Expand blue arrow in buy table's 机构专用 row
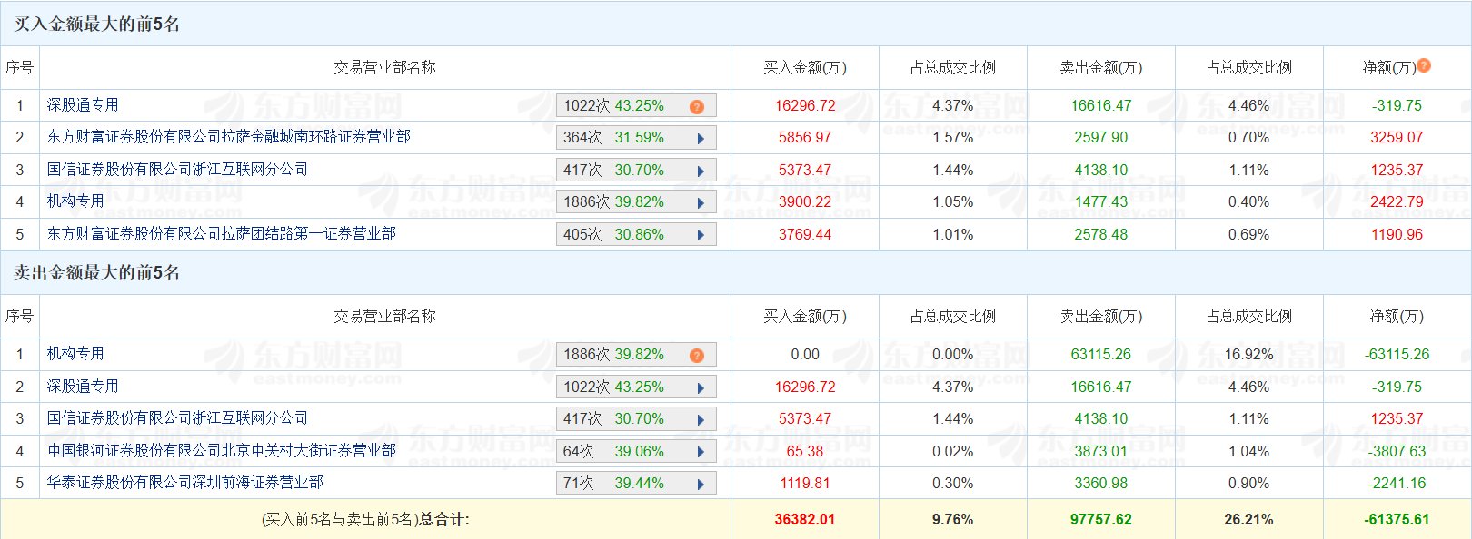1472x539 pixels. coord(701,202)
